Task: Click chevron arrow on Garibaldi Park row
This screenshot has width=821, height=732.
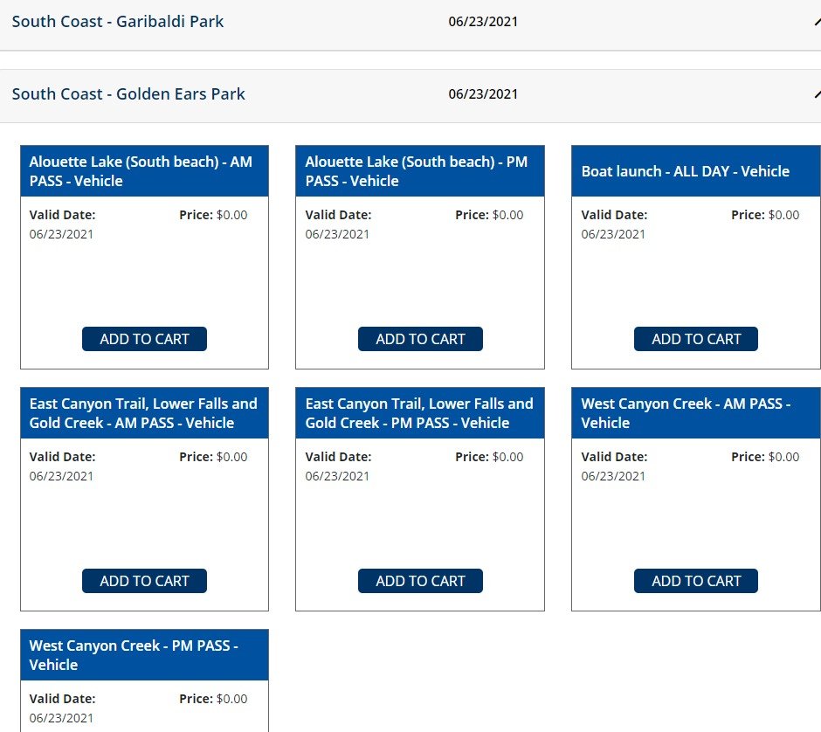Action: click(818, 22)
